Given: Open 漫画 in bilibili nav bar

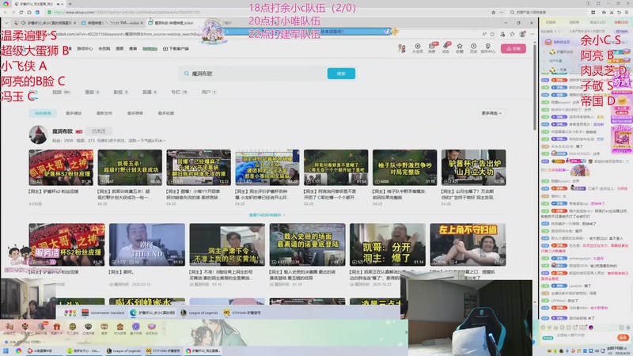Looking at the screenshot, I should click(119, 48).
